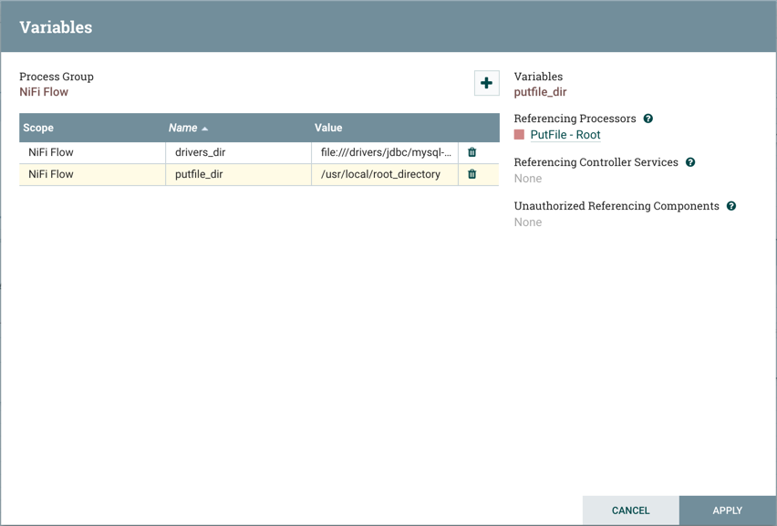This screenshot has height=526, width=777.
Task: Toggle sort arrow on Name column
Action: point(205,129)
